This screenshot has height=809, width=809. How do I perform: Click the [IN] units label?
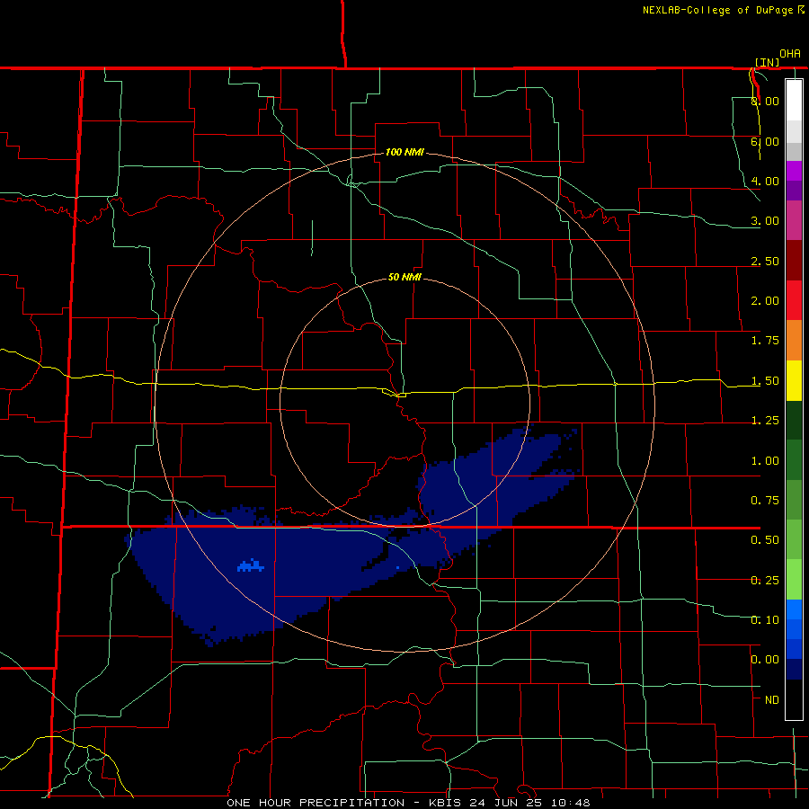point(767,62)
